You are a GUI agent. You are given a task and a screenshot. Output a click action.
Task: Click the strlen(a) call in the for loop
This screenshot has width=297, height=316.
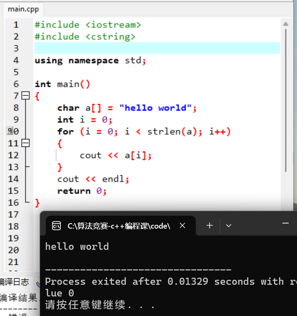click(x=172, y=132)
